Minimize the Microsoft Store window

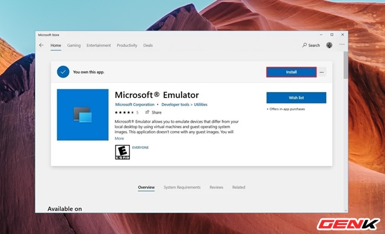321,35
